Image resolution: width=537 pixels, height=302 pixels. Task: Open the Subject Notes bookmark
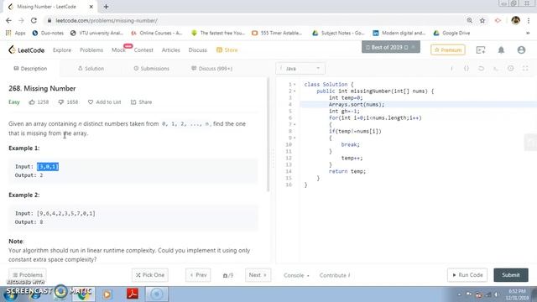338,34
